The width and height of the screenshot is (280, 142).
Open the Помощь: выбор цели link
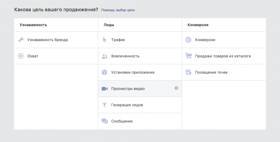pos(118,10)
